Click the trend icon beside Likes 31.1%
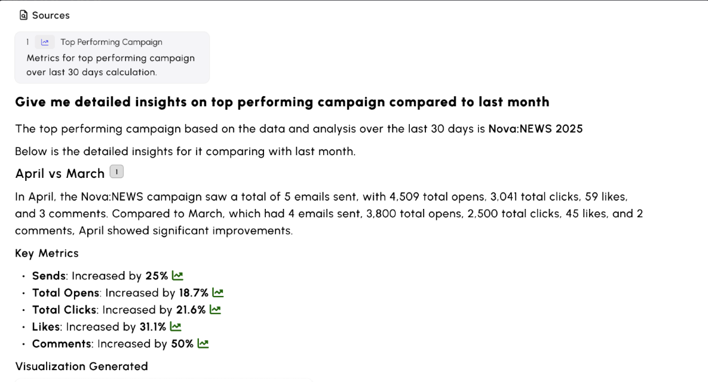 tap(175, 327)
